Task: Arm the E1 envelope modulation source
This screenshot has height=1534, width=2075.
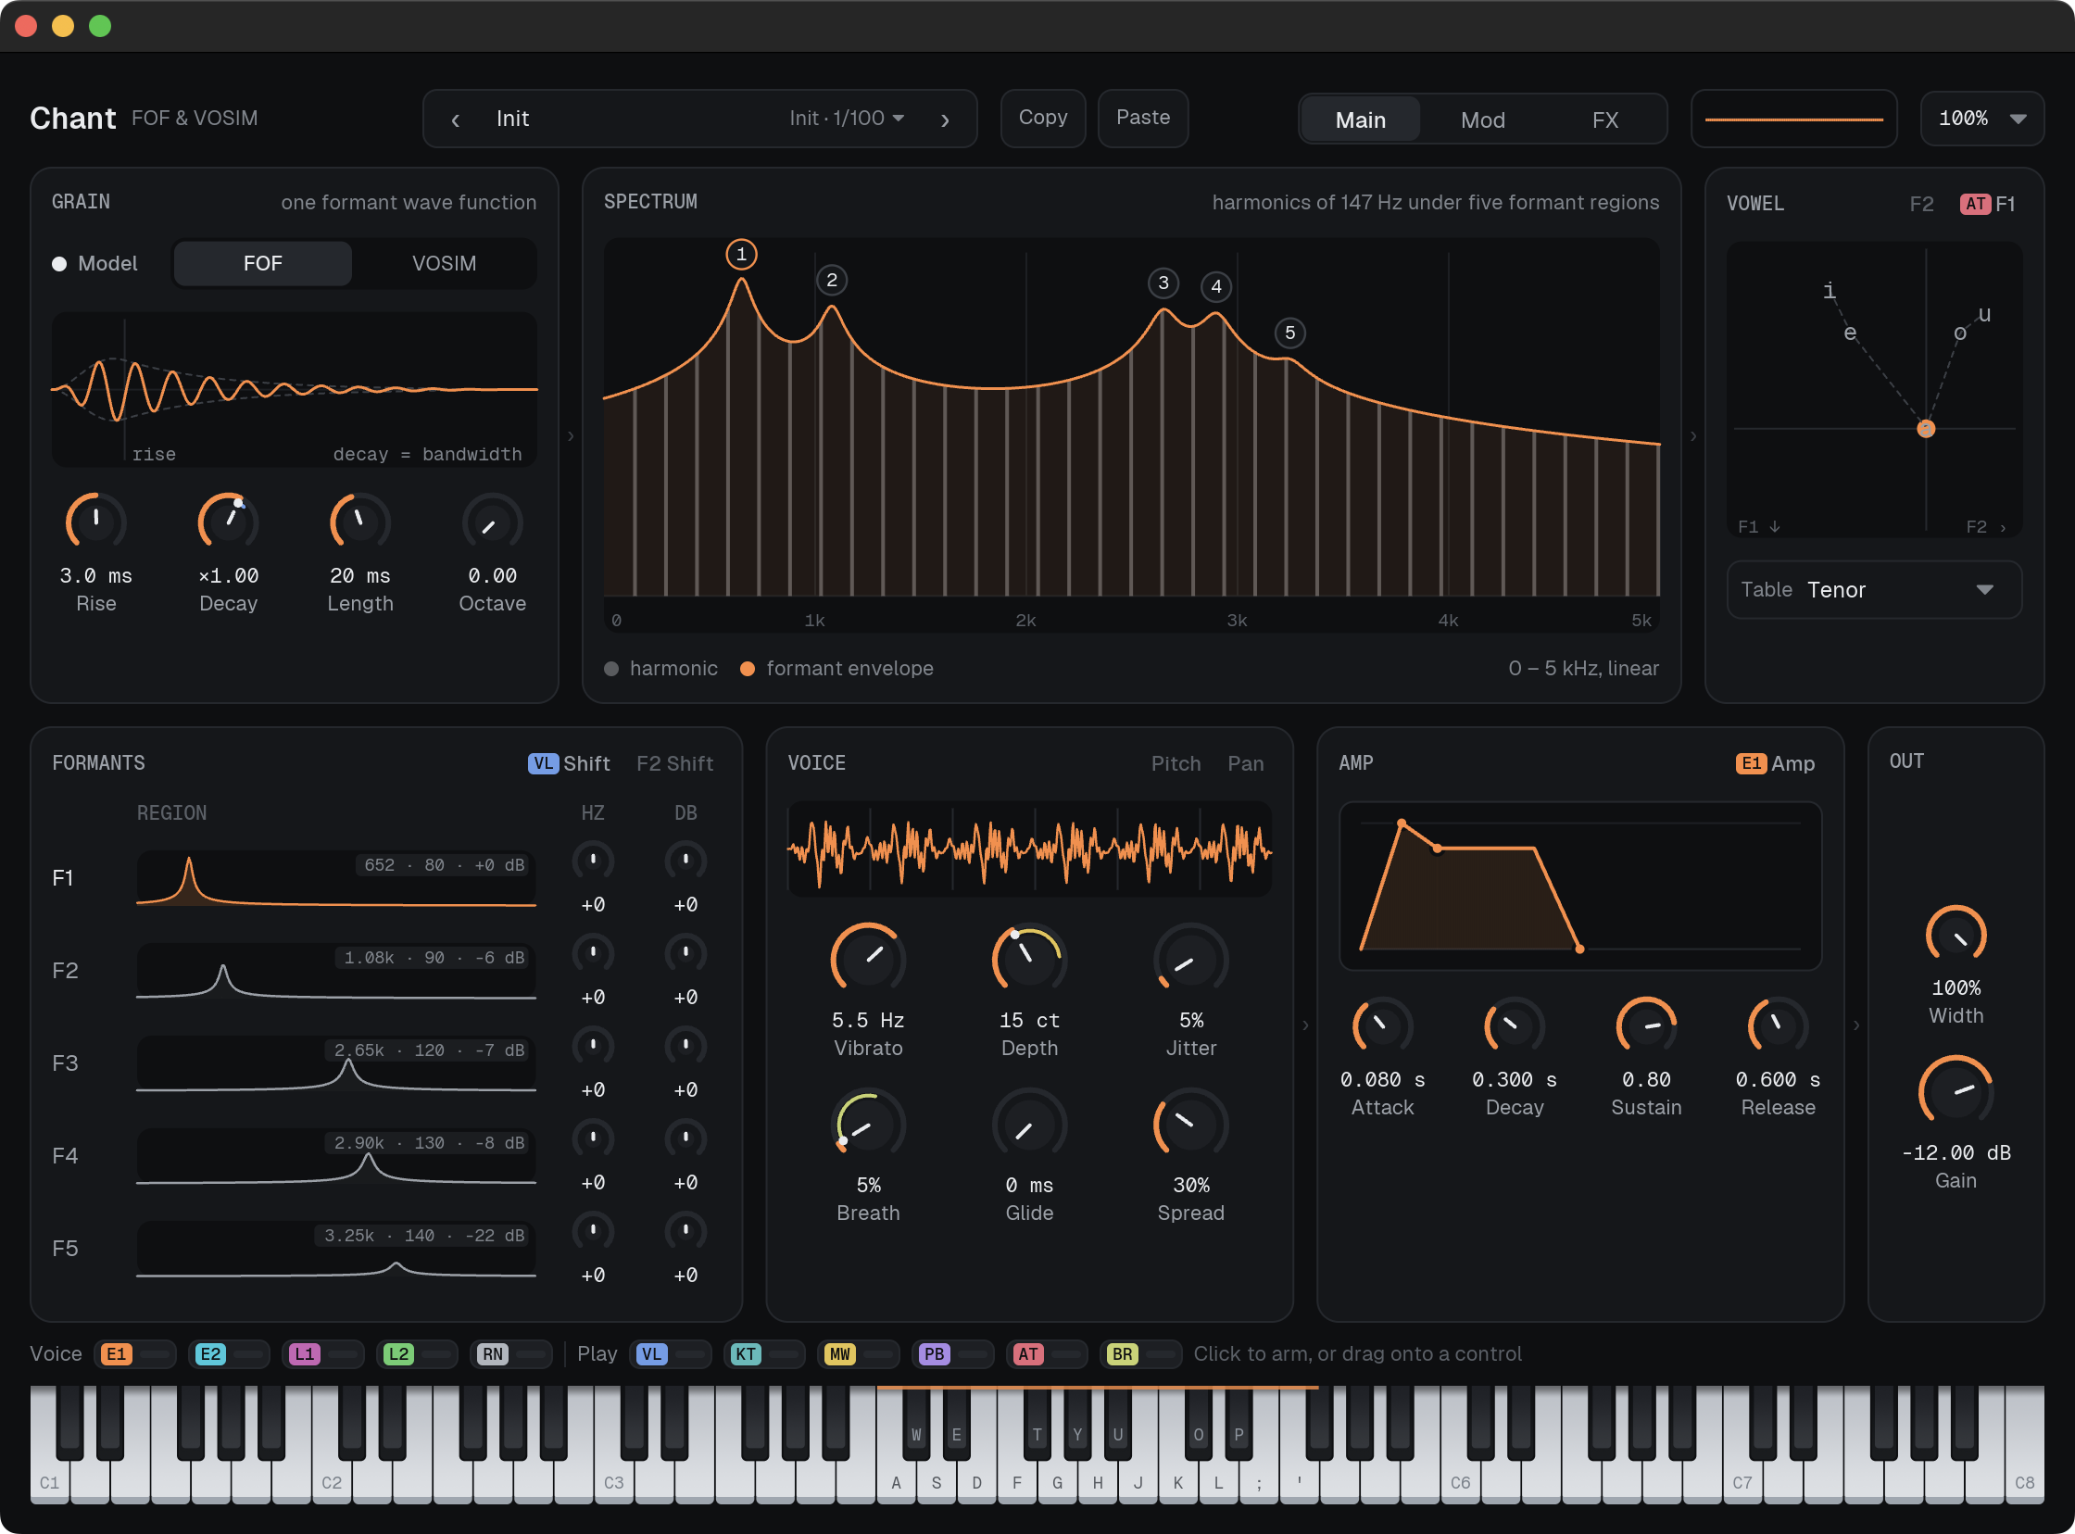Action: [x=135, y=1354]
